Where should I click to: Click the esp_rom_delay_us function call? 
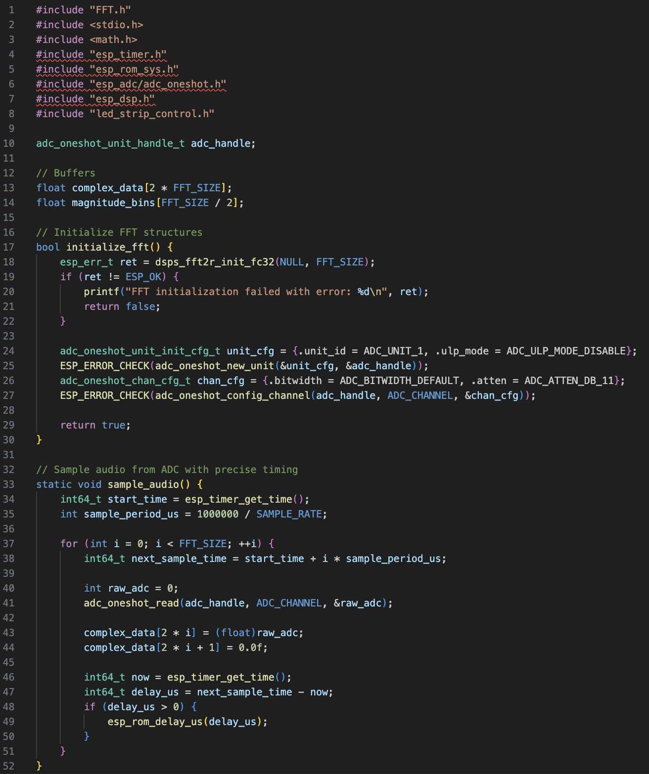point(155,722)
